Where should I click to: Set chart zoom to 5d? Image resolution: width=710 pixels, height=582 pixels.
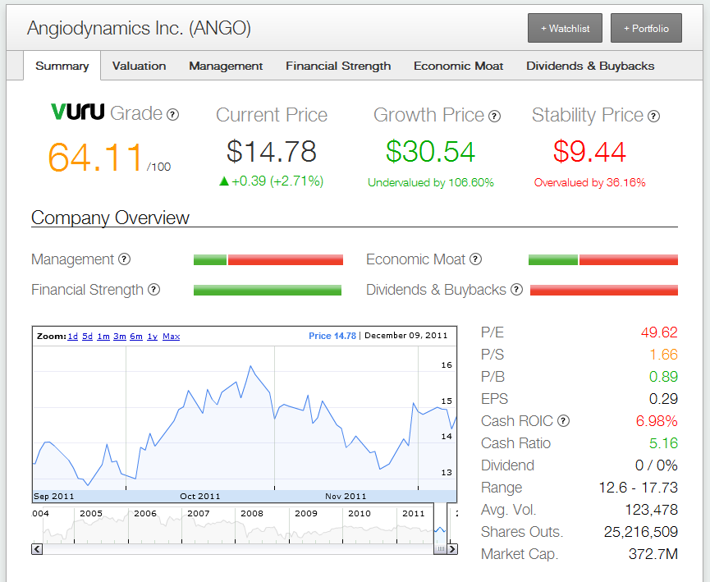point(87,336)
